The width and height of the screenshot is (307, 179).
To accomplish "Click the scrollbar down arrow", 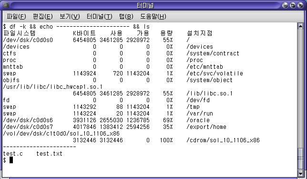I will (x=300, y=173).
